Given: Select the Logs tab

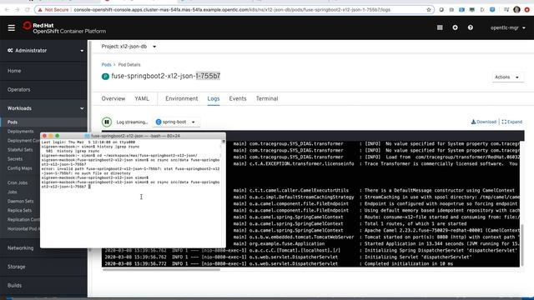Looking at the screenshot, I should pos(214,98).
